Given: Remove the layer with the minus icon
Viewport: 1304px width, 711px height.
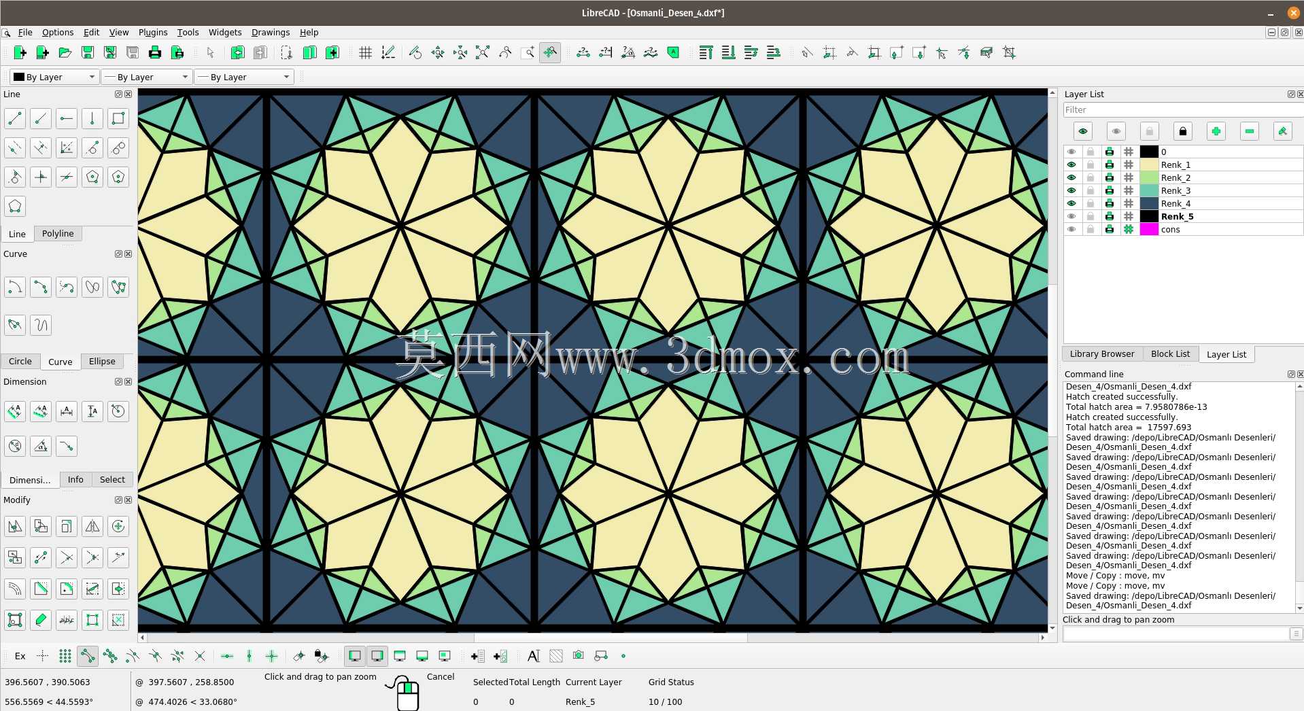Looking at the screenshot, I should coord(1249,131).
